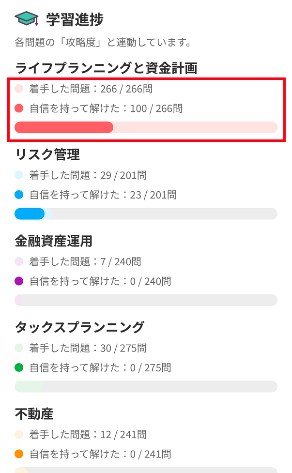The image size is (292, 473).
Task: Click the blue 自信を持って解けた dot under リスク管理
Action: (19, 195)
